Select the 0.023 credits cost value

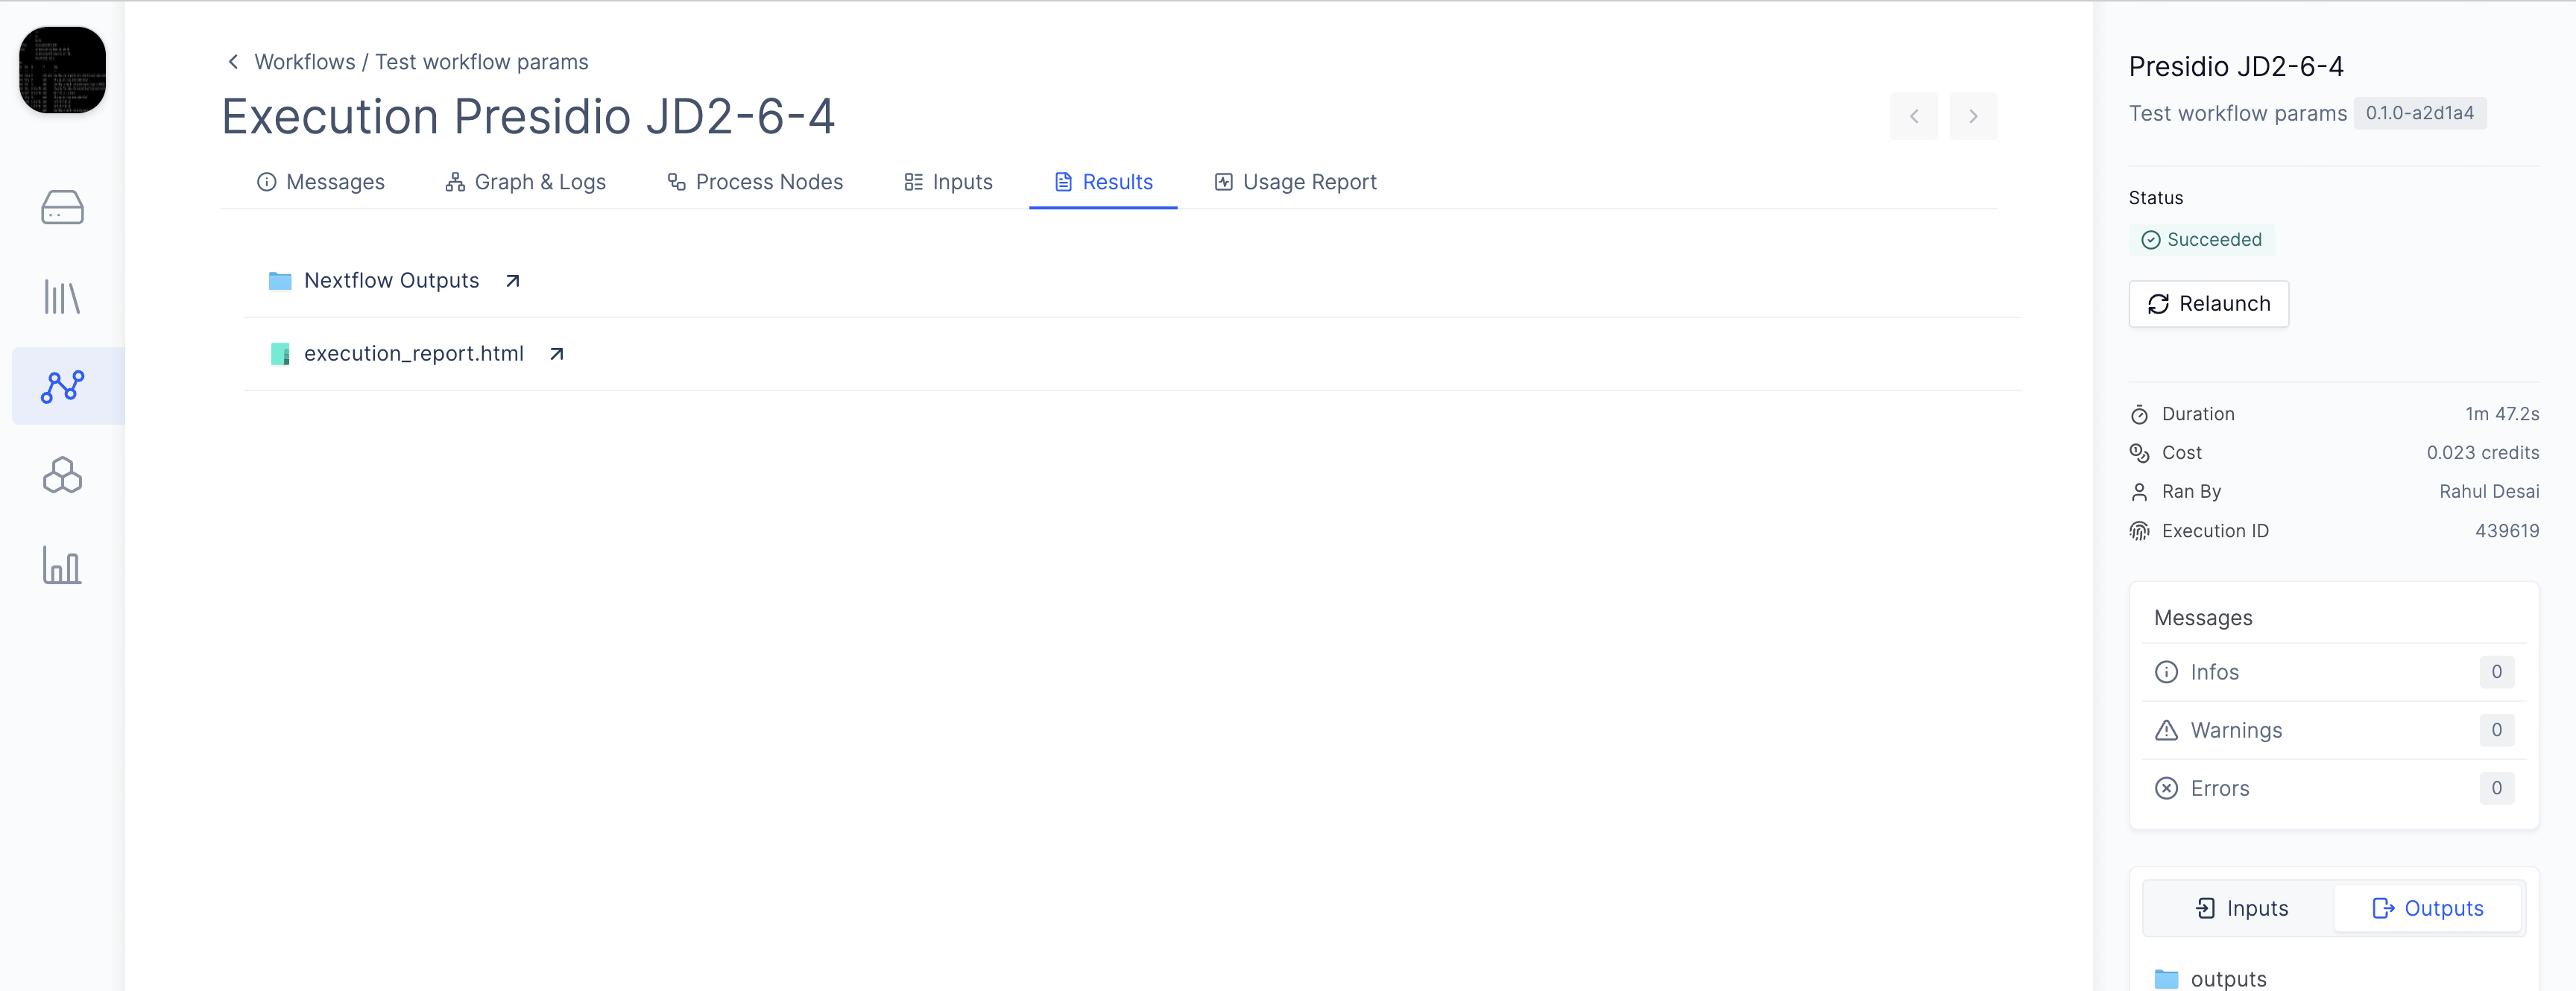[2483, 453]
